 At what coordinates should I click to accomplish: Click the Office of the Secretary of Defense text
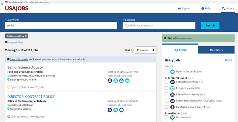click(27, 101)
